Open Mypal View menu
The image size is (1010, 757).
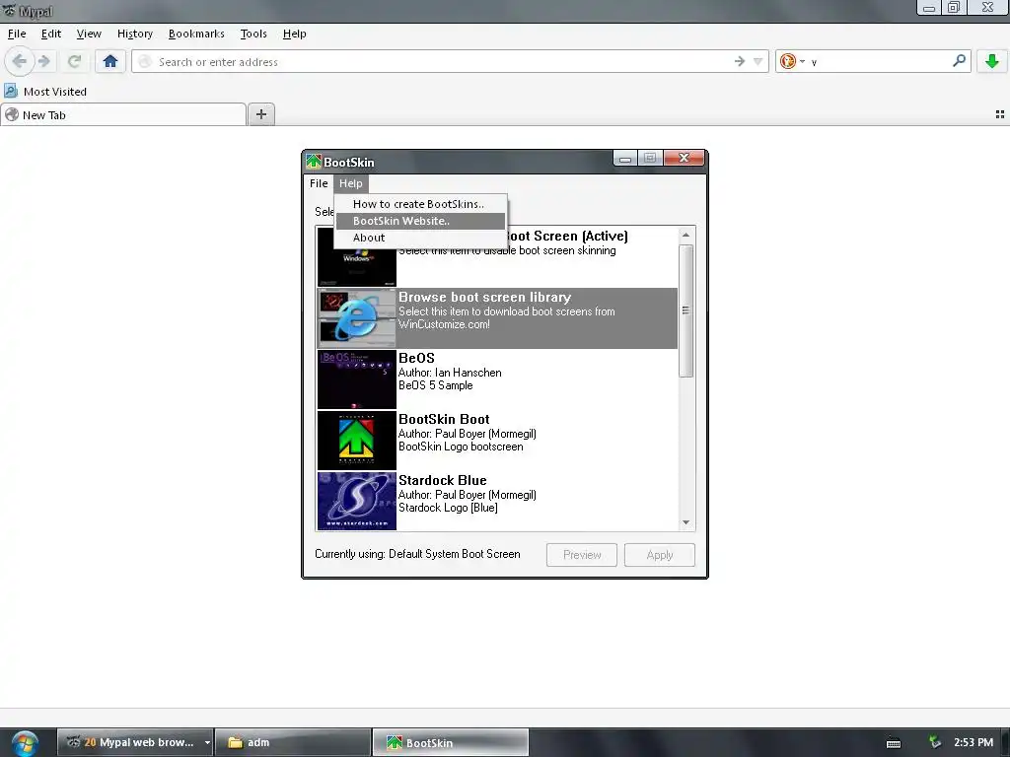click(89, 34)
